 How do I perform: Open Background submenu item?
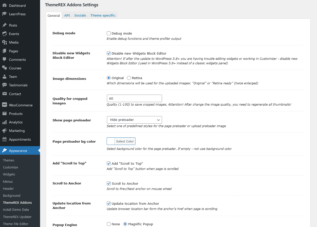click(12, 195)
